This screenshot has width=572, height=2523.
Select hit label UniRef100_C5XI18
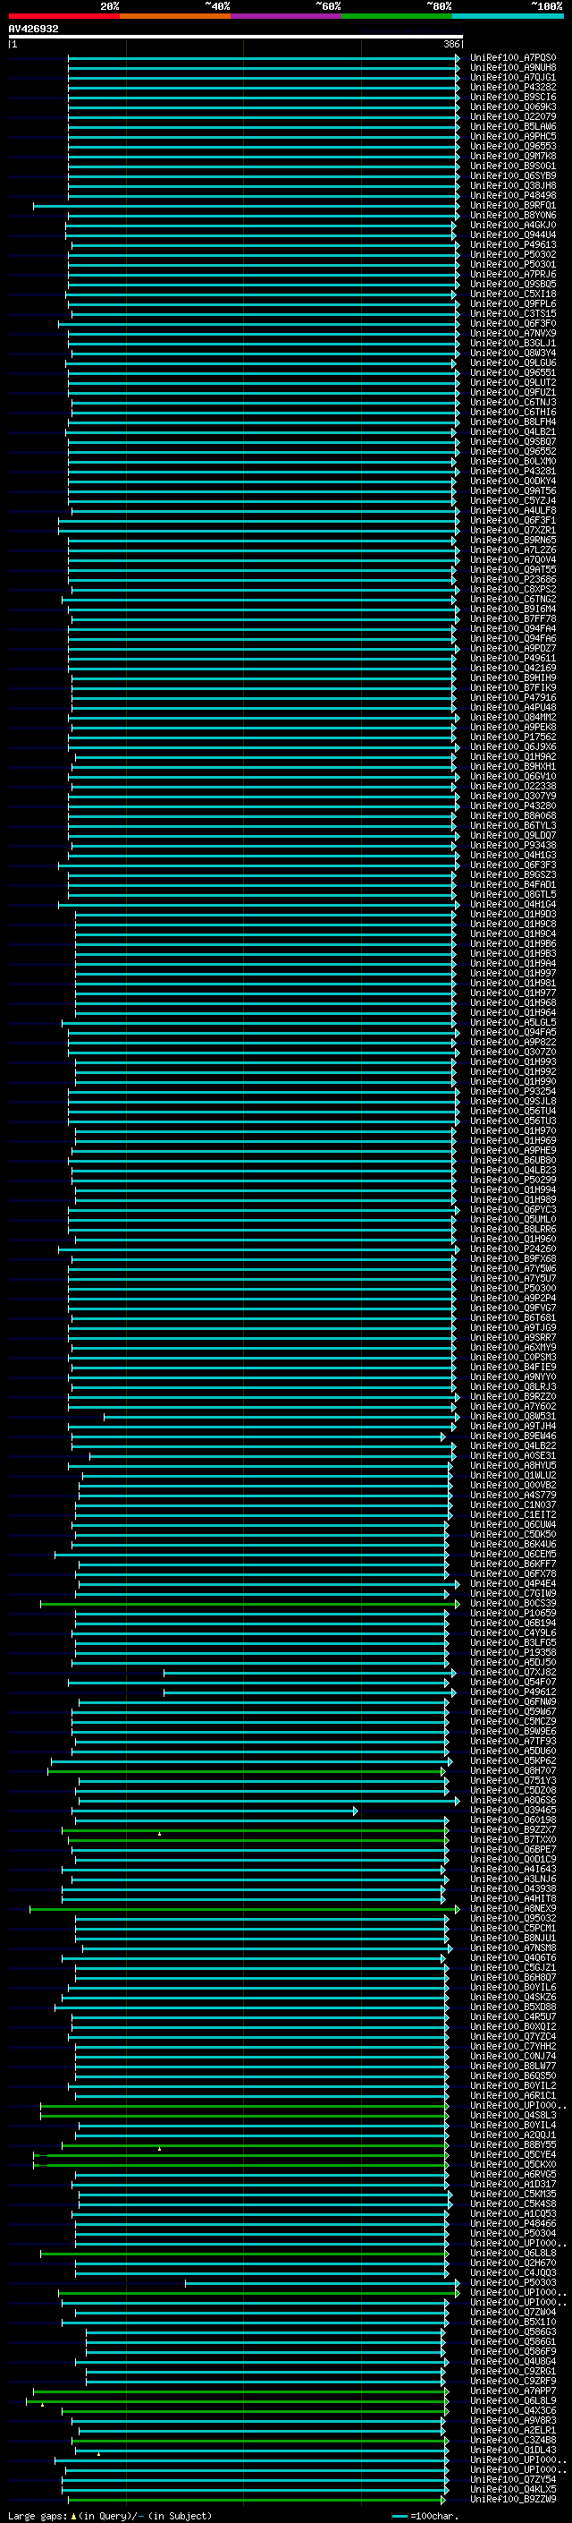pyautogui.click(x=513, y=294)
